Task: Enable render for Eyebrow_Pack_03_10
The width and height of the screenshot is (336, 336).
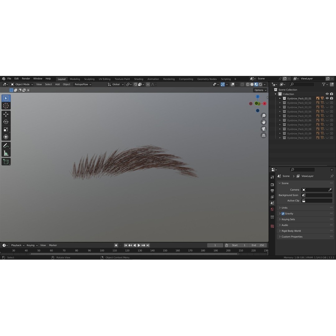Action: point(332,138)
